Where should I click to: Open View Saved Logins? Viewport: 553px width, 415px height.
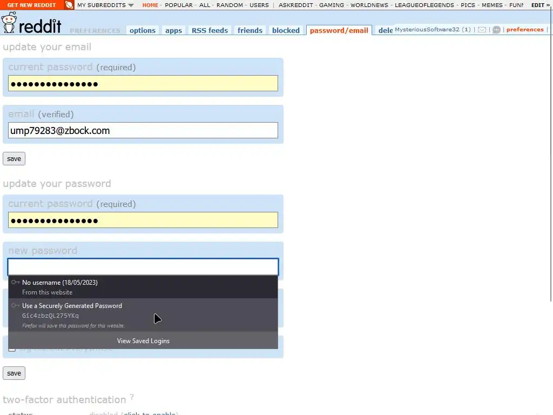tap(143, 340)
